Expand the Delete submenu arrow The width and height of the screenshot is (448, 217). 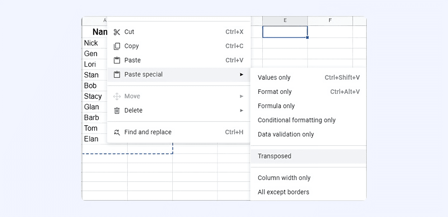pyautogui.click(x=241, y=111)
